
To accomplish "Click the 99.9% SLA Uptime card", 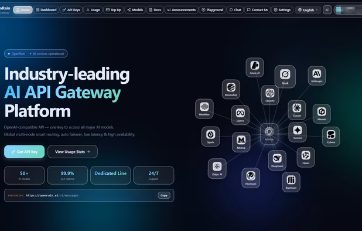I will tap(67, 175).
